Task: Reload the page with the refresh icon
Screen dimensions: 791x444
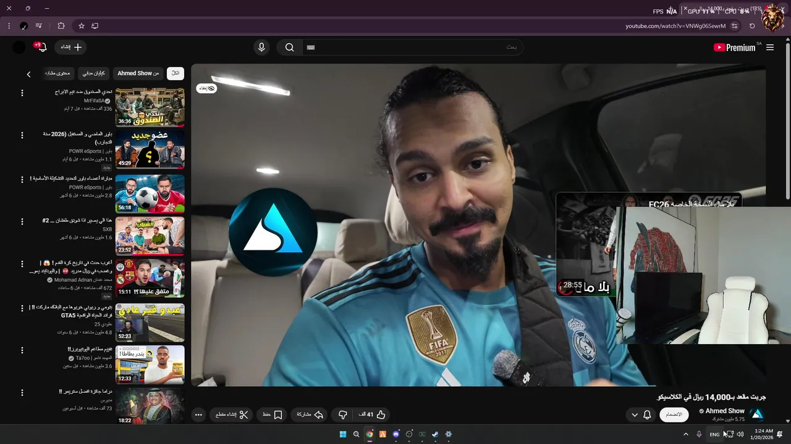Action: (x=752, y=26)
